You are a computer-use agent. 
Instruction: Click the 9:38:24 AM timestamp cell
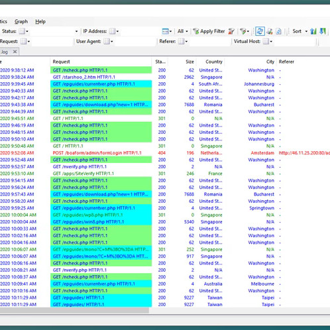click(17, 77)
